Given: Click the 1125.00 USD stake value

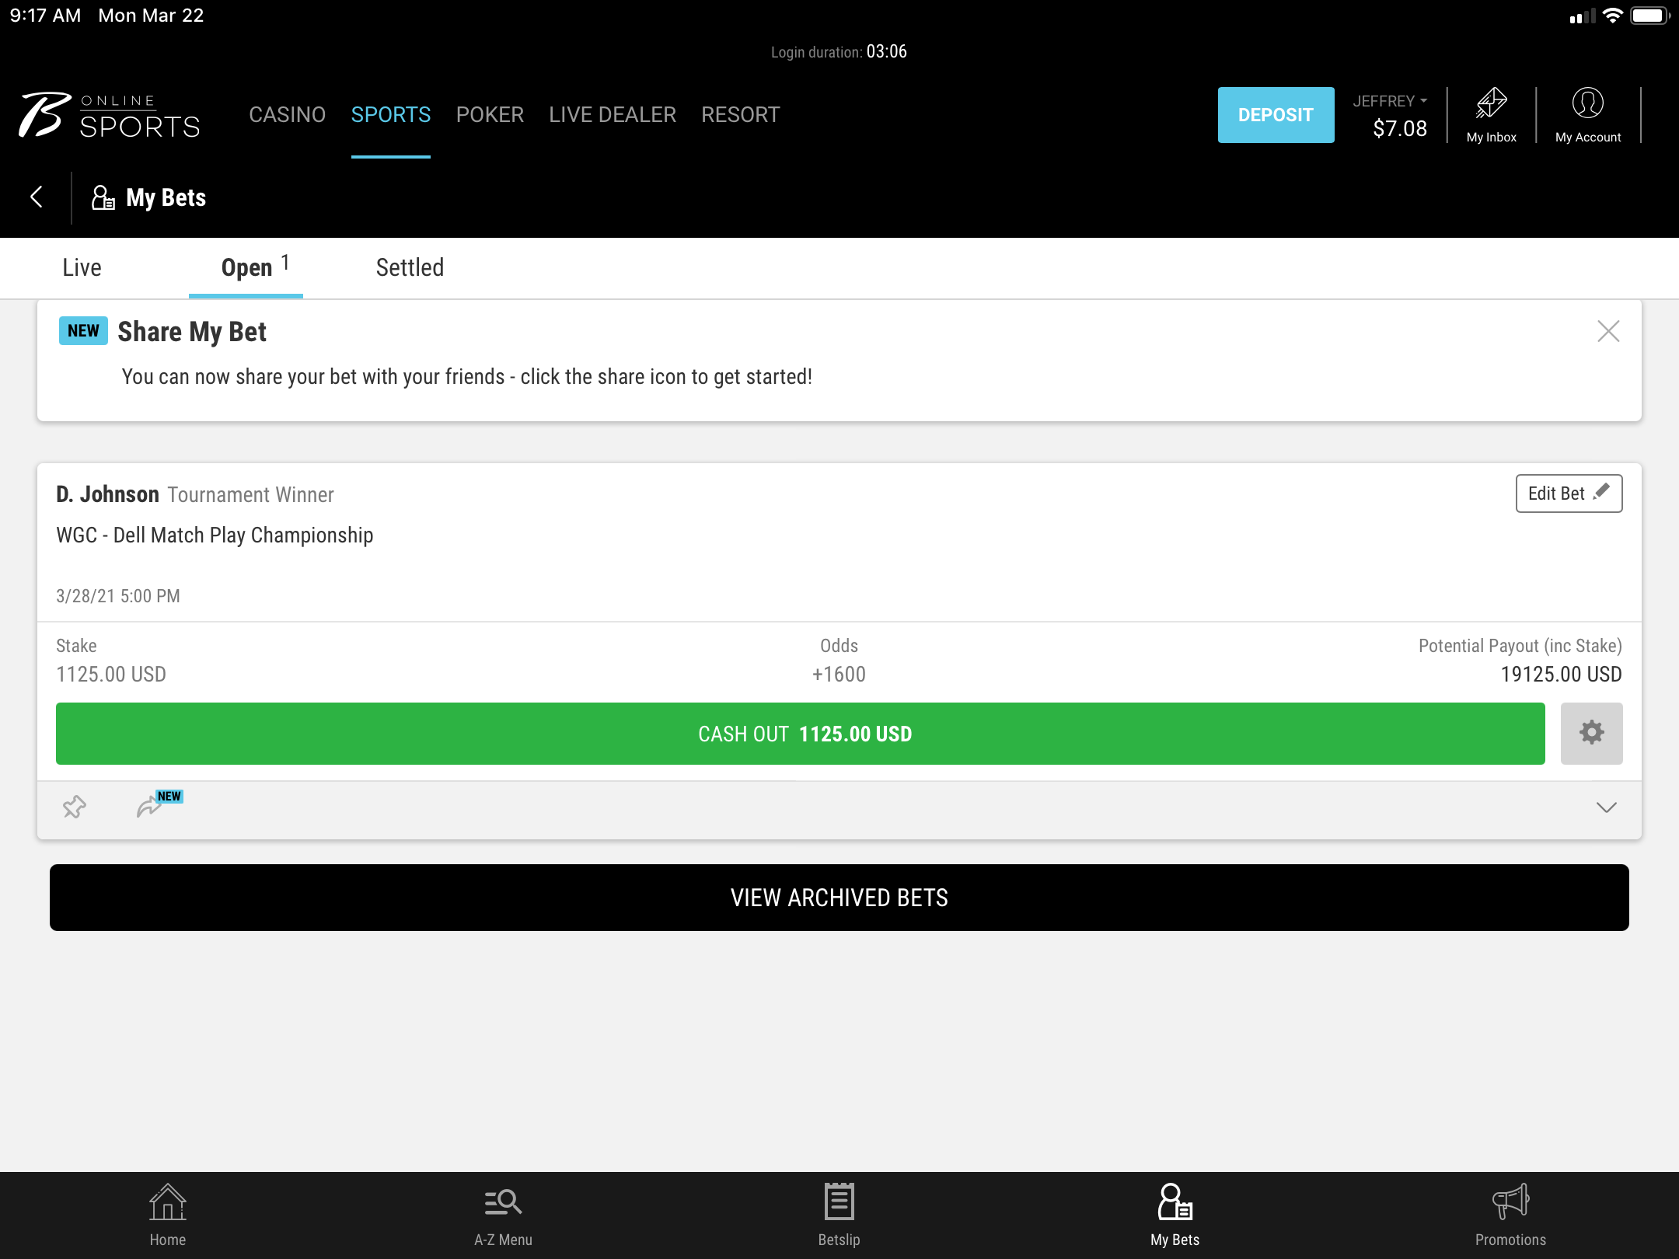Looking at the screenshot, I should point(111,675).
